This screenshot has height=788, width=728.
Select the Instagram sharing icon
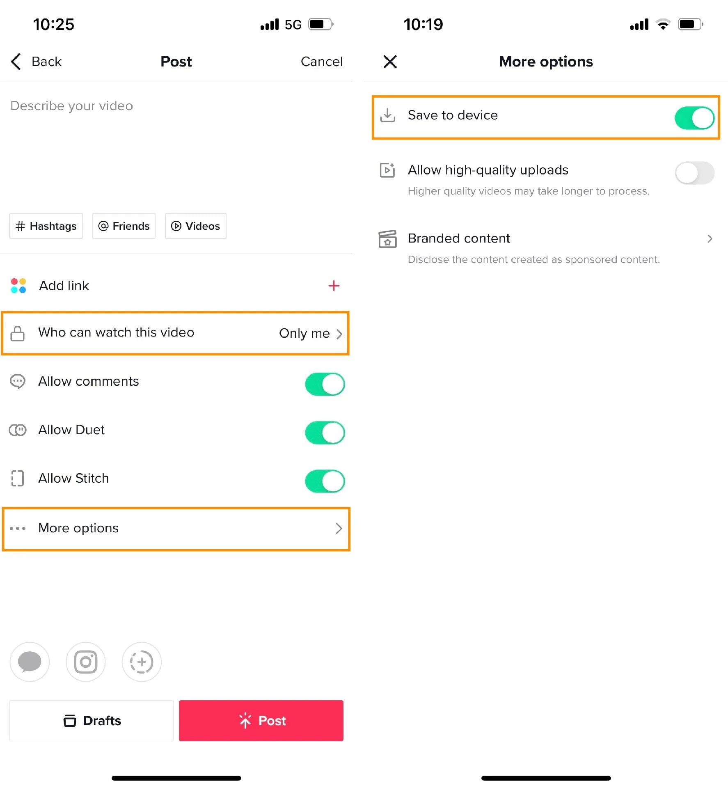pos(85,662)
